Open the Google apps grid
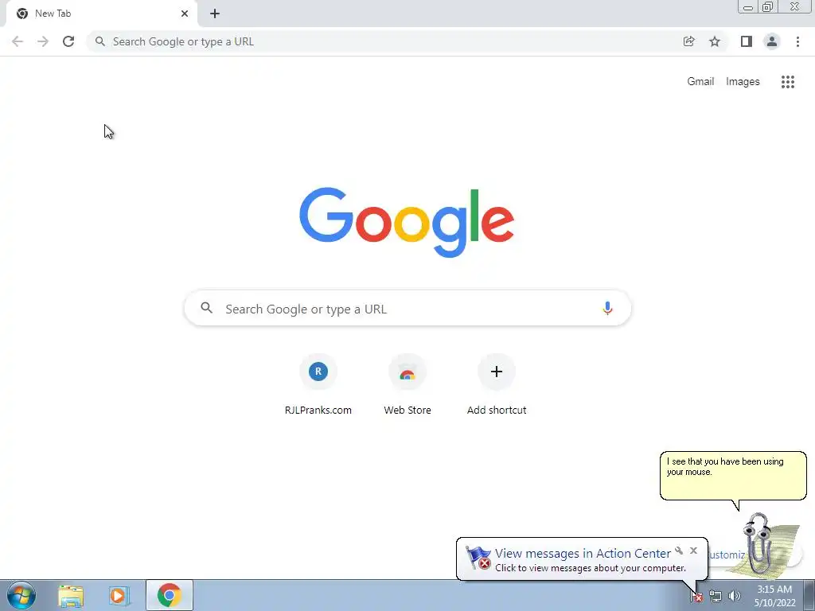Image resolution: width=815 pixels, height=611 pixels. click(788, 82)
